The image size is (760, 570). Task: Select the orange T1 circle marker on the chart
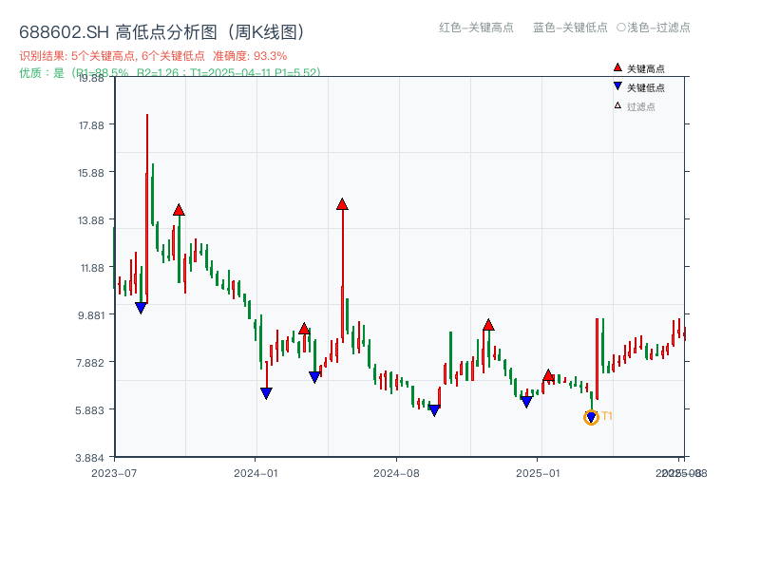click(x=590, y=417)
